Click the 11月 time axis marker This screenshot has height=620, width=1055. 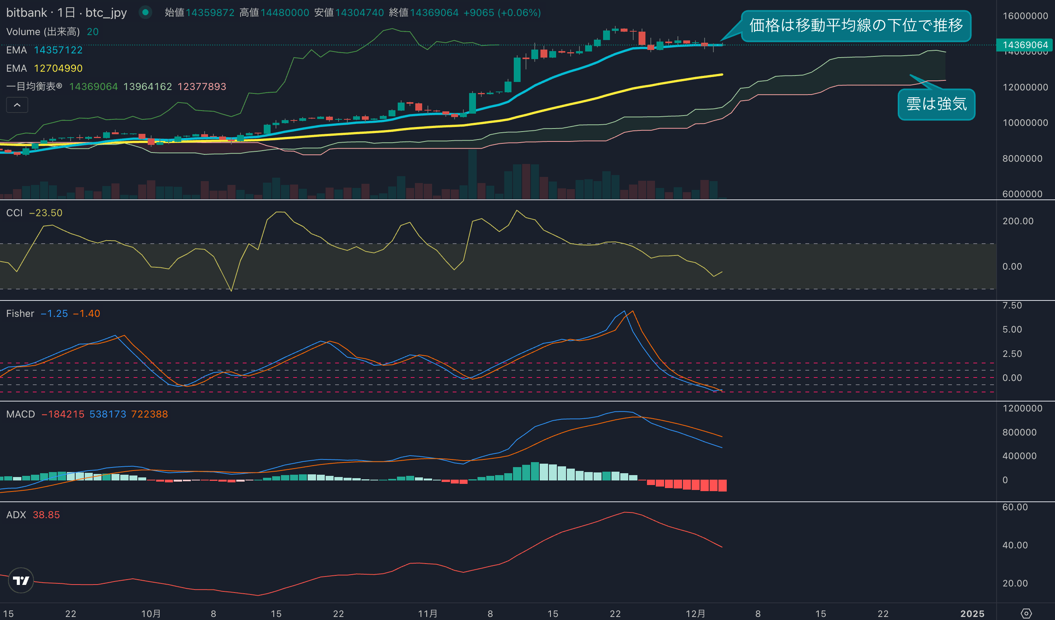pyautogui.click(x=427, y=613)
